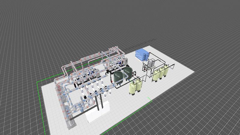Click the left dark green tank
240x135 pixels.
[x=119, y=77]
